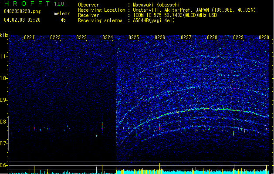Click the 0223 time marker
The height and width of the screenshot is (174, 274).
(81, 37)
